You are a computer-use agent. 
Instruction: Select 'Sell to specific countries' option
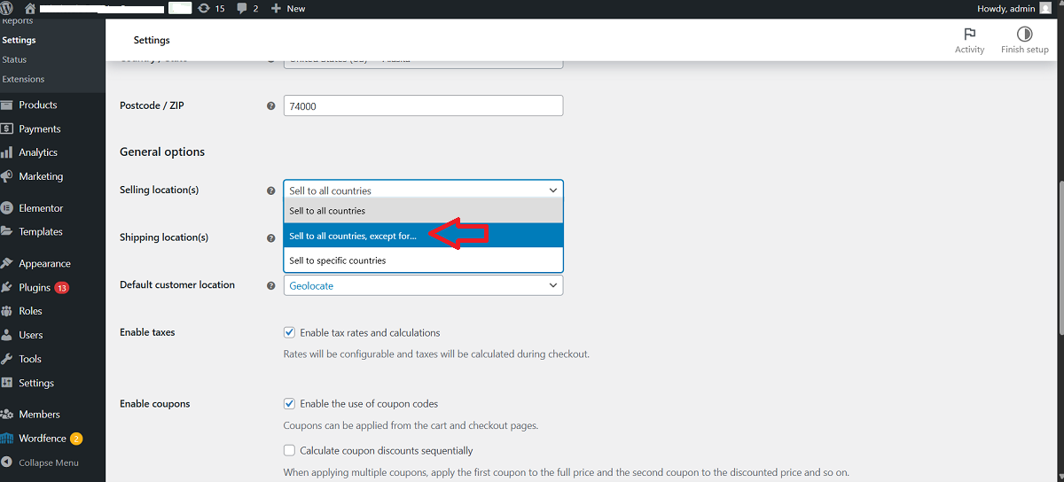point(338,260)
